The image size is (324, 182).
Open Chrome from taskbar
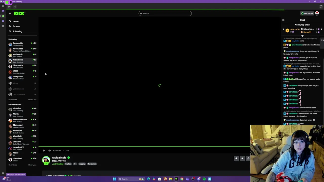(x=182, y=179)
